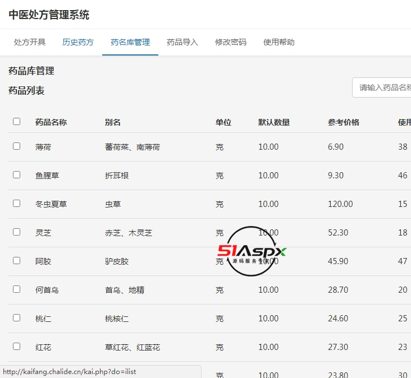This screenshot has height=378, width=411.
Task: Click the drug name 红花
Action: [x=43, y=347]
